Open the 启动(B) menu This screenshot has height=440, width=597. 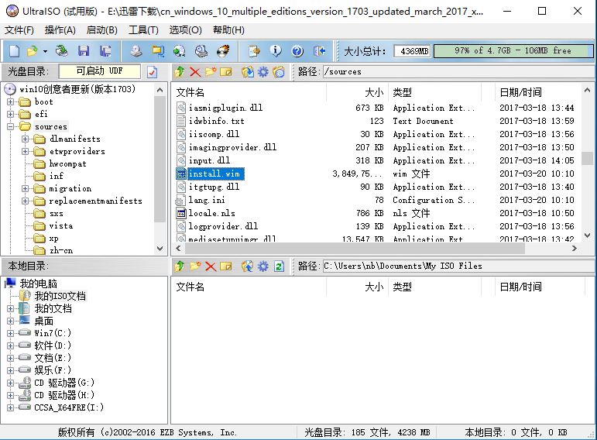pyautogui.click(x=101, y=29)
